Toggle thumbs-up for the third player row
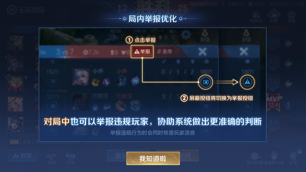Screen dimensions: 306x172 tap(289, 83)
